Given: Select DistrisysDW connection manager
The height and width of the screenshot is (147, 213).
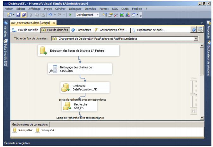Looking at the screenshot, I should pos(22,130).
